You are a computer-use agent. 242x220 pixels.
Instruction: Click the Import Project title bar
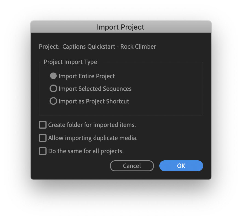point(121,27)
